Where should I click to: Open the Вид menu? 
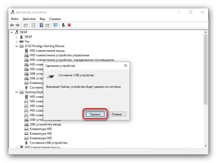pyautogui.click(x=42, y=19)
